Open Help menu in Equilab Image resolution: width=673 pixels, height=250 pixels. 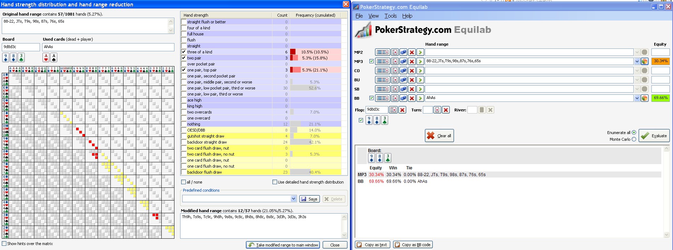point(407,16)
